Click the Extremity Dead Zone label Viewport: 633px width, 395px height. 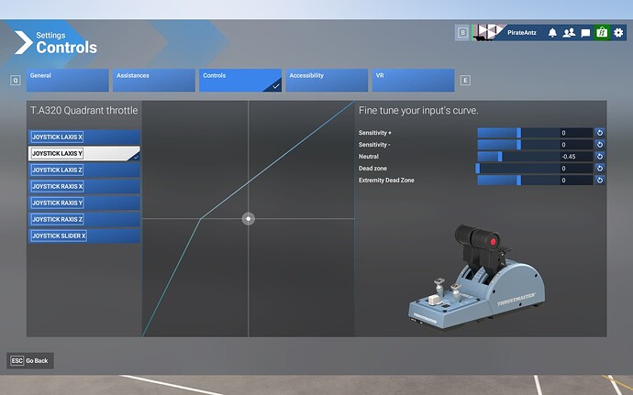[386, 181]
